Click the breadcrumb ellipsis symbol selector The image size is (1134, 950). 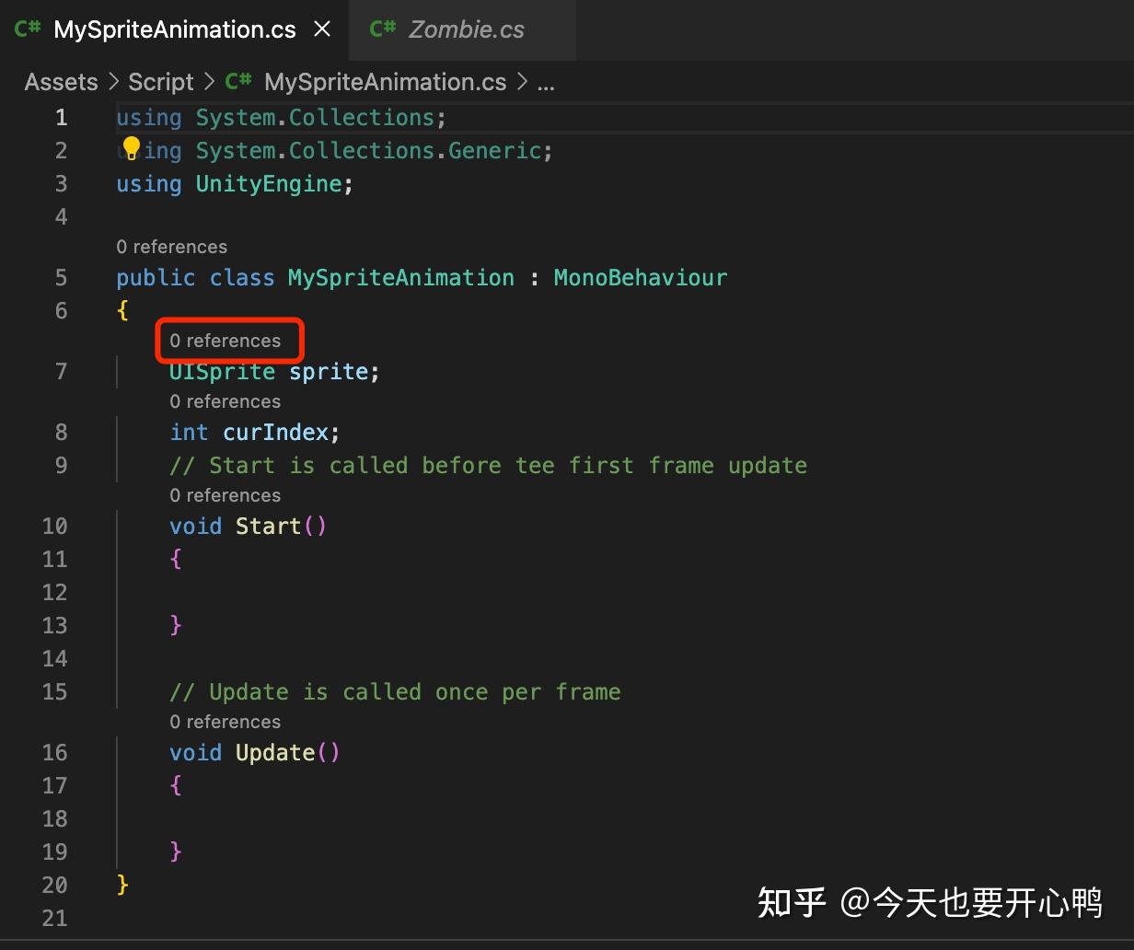546,83
